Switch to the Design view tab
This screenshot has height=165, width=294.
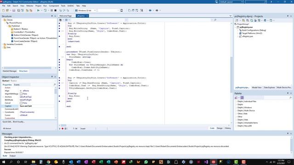tap(220, 128)
